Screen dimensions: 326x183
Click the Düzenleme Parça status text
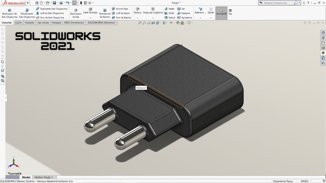coord(283,181)
